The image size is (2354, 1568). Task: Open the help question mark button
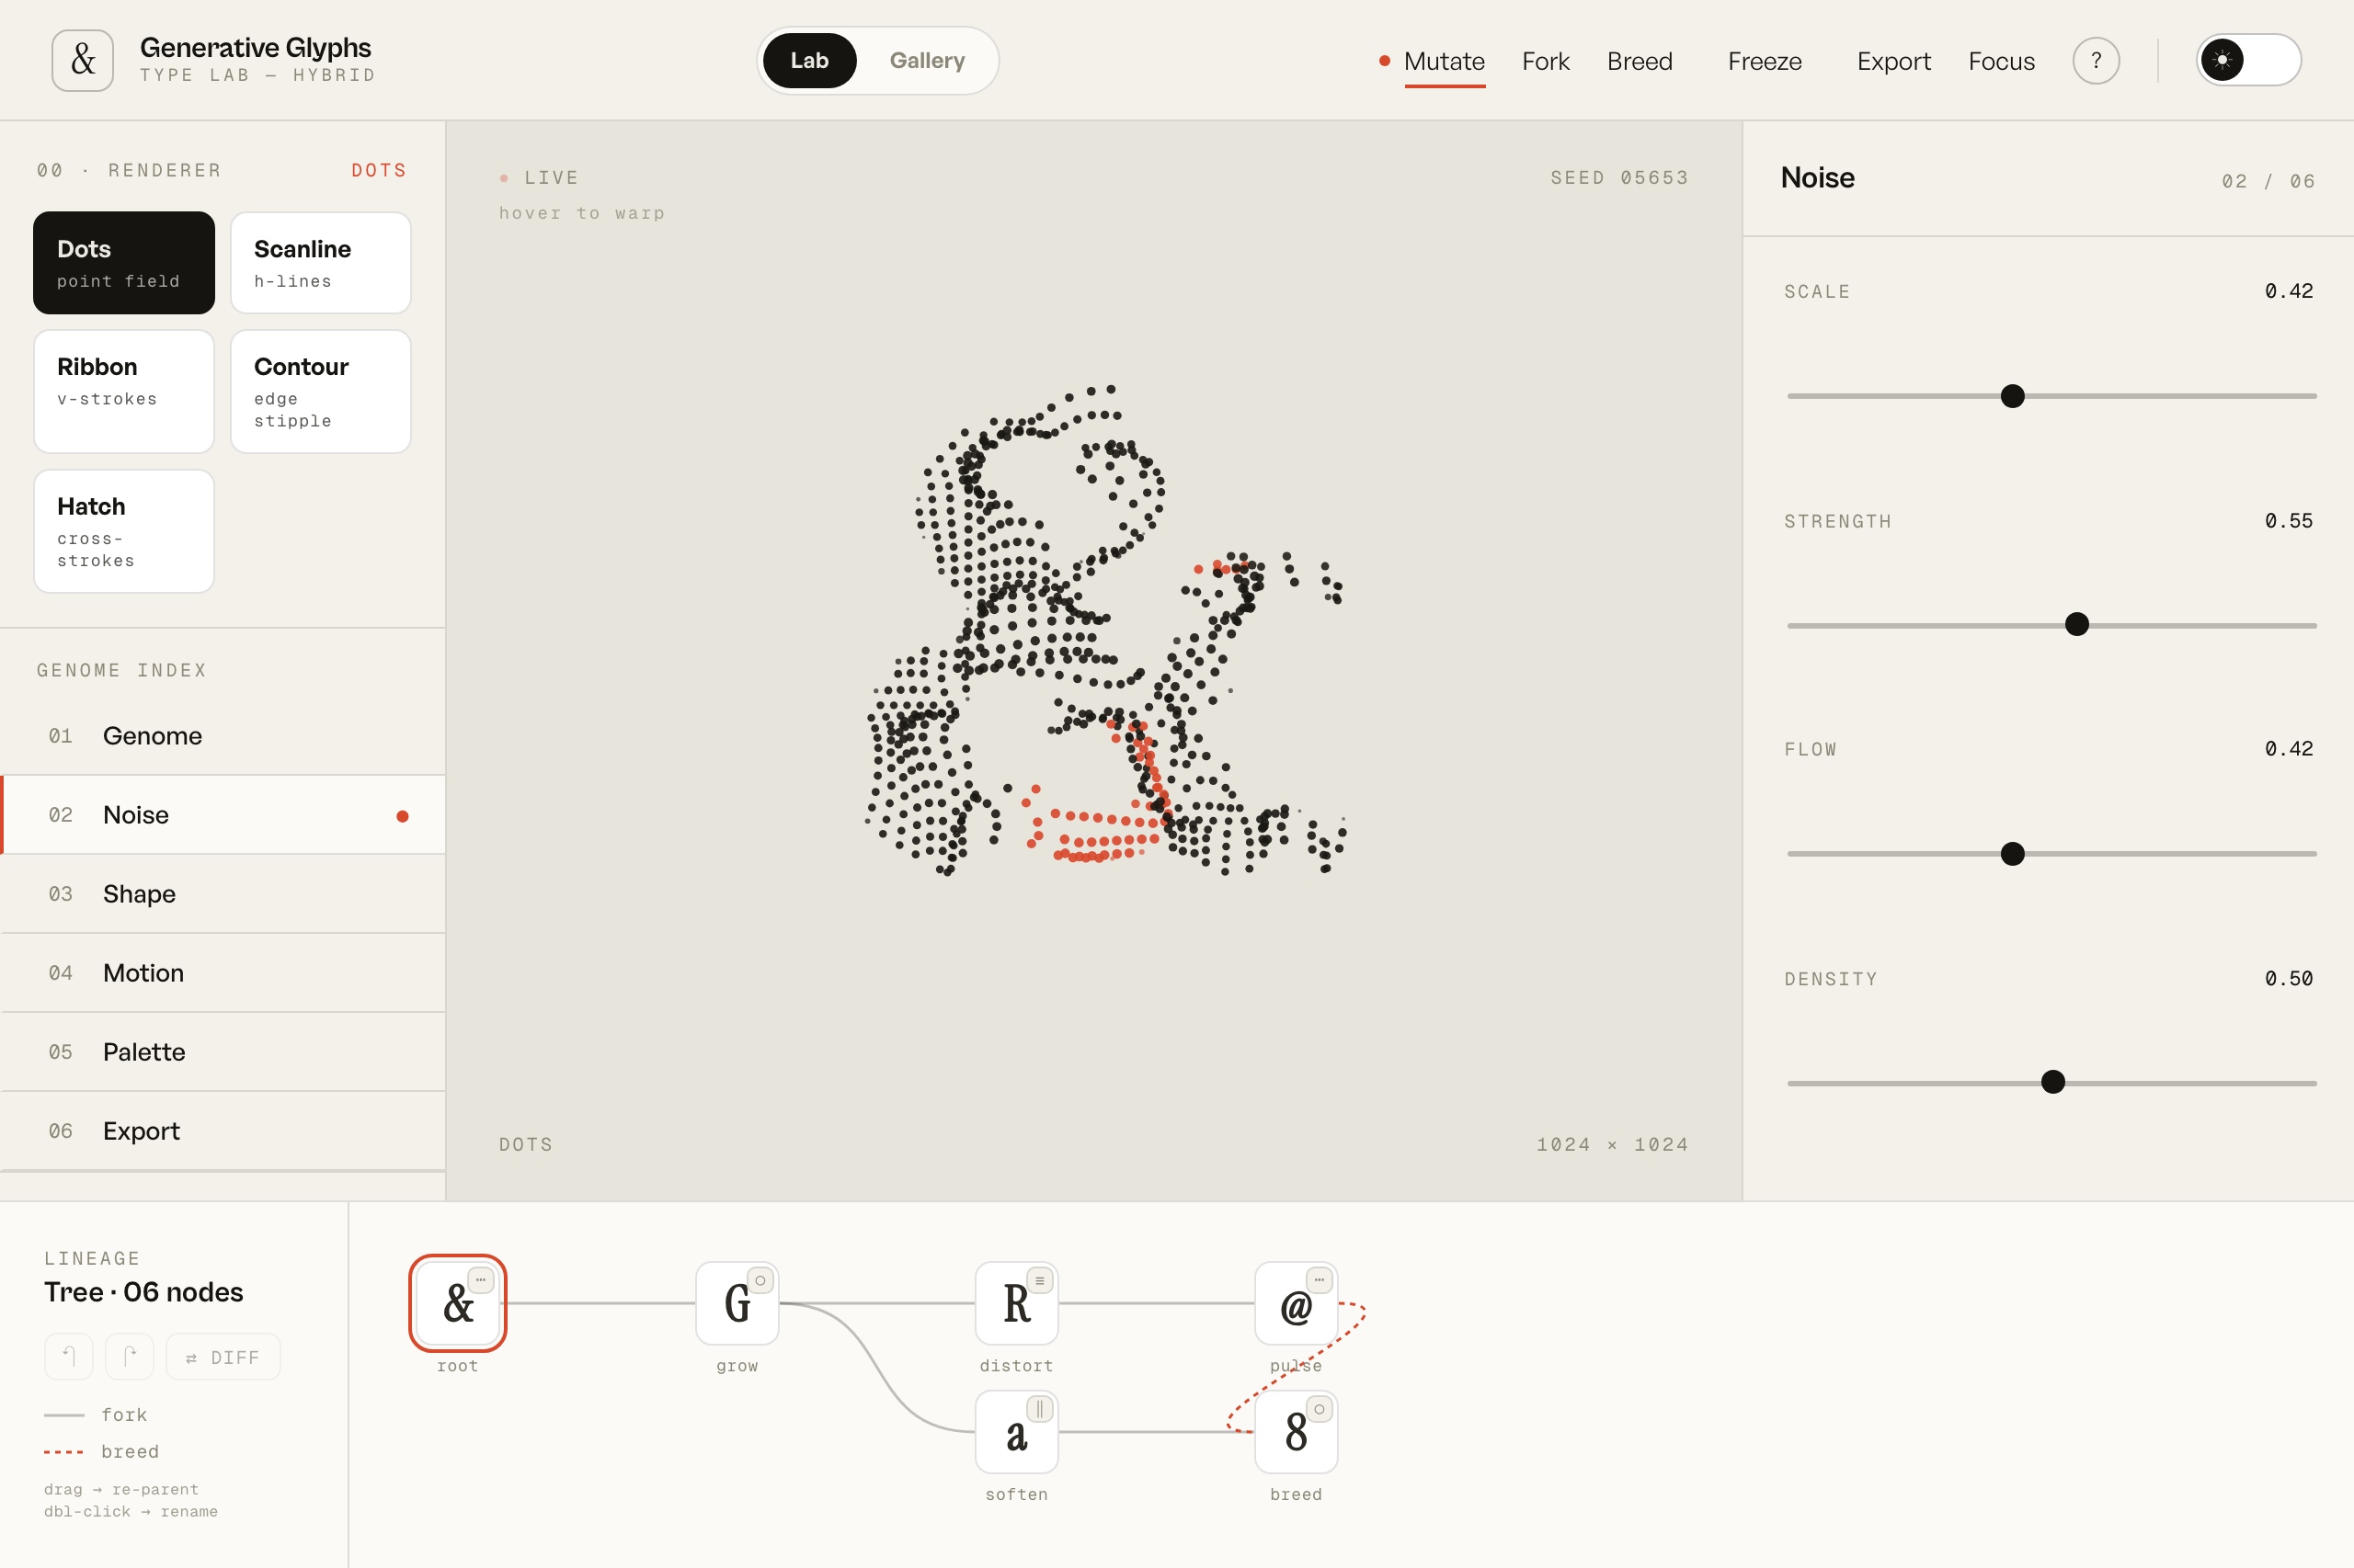point(2096,61)
